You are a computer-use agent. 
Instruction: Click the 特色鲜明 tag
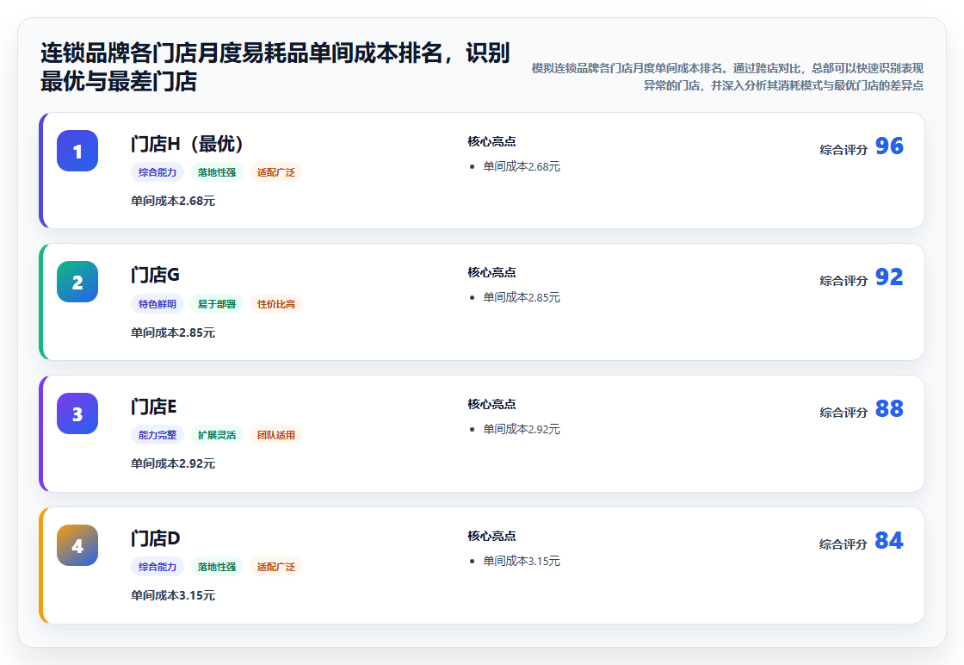click(158, 304)
